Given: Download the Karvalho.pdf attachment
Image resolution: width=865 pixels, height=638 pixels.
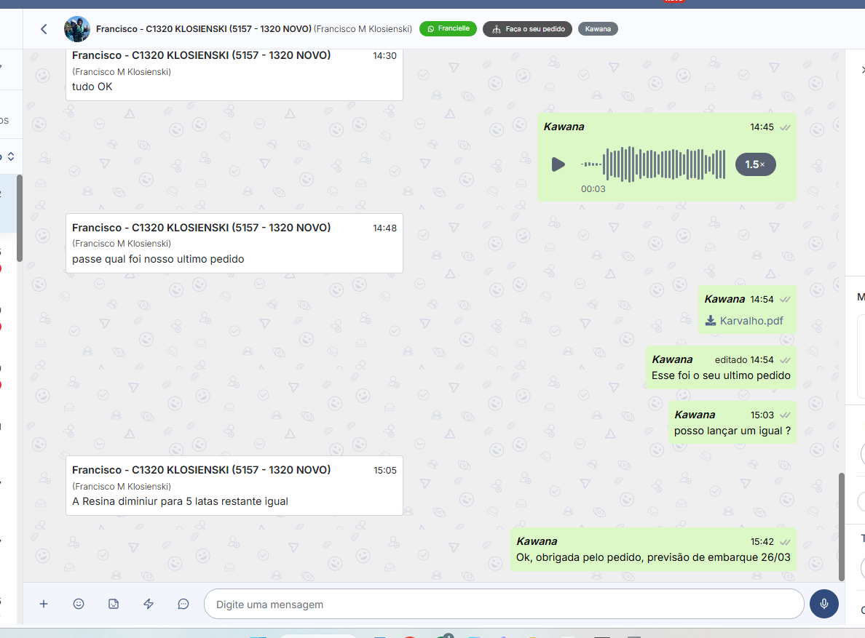Looking at the screenshot, I should click(744, 321).
